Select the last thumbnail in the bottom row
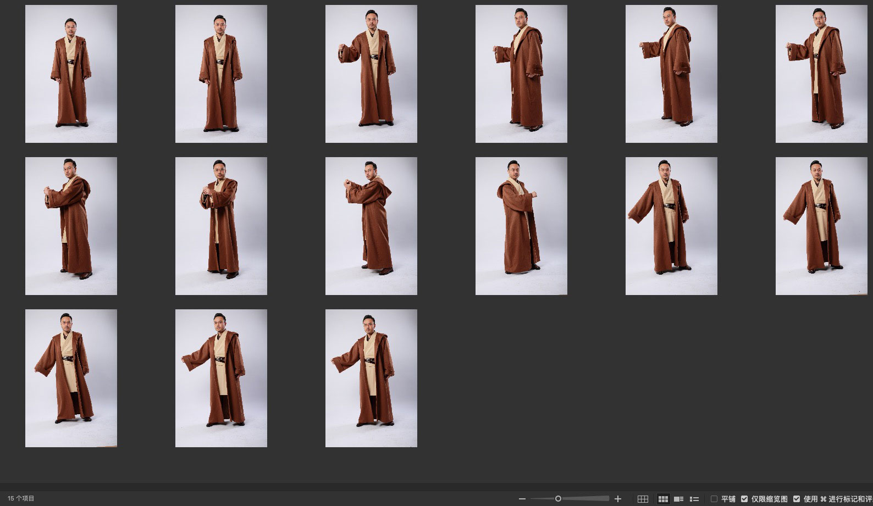The width and height of the screenshot is (873, 506). pos(371,378)
